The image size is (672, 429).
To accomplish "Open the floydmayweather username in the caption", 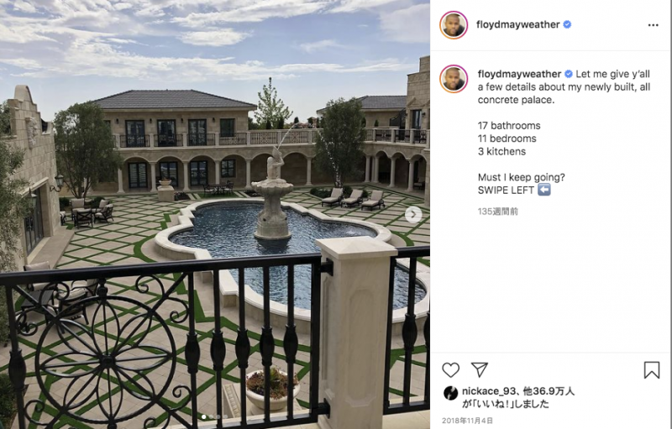I will [519, 74].
